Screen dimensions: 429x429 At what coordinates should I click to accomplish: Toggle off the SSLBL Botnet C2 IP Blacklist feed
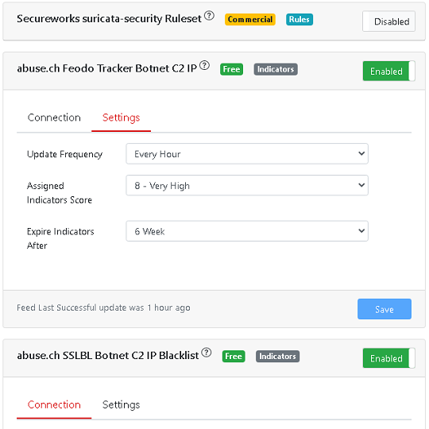tap(388, 358)
